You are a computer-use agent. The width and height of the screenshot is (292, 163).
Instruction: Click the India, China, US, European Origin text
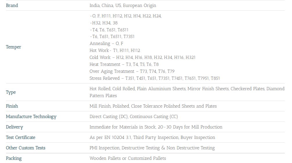[x=123, y=6]
